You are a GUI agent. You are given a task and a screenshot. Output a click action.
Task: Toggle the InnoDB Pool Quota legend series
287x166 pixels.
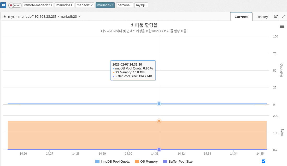[x=112, y=162]
